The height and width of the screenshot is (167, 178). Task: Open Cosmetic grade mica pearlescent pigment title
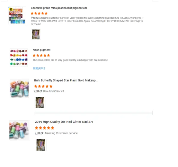click(x=59, y=8)
